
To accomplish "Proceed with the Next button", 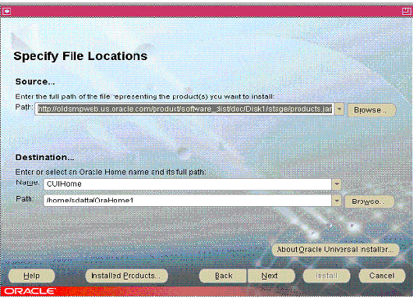I will [271, 276].
